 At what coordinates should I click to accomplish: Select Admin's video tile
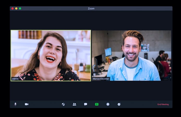point(51,55)
